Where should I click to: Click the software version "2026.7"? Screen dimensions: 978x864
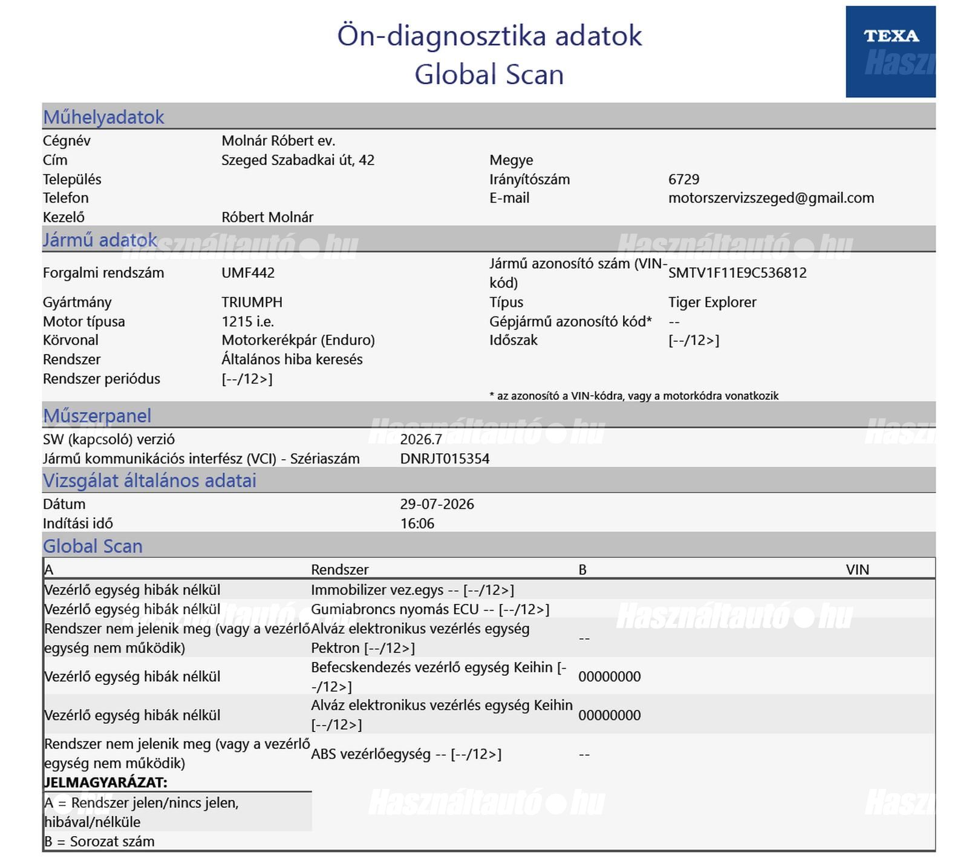click(x=421, y=440)
